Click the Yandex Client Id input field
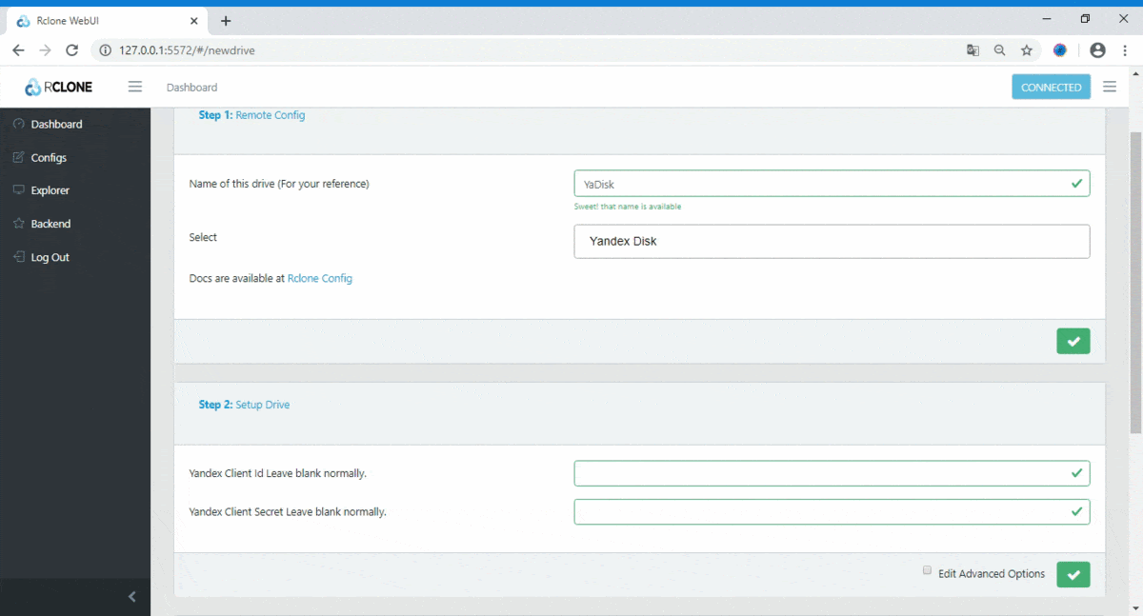 pyautogui.click(x=832, y=473)
